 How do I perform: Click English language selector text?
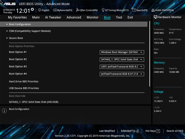point(45,10)
